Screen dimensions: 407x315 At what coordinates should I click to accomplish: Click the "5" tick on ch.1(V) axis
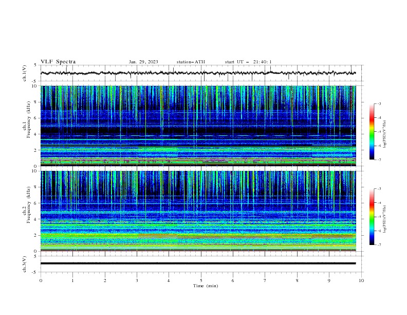point(35,65)
